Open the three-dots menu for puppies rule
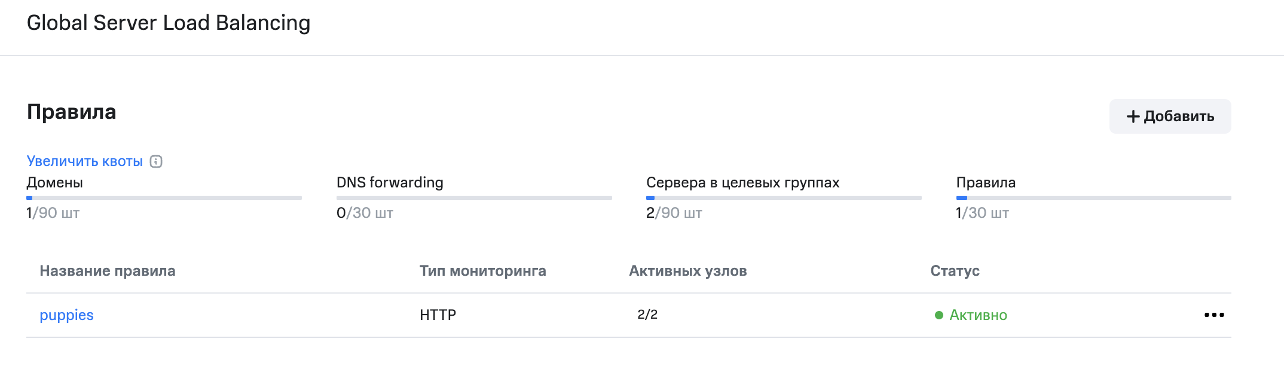The image size is (1284, 382). [1214, 315]
